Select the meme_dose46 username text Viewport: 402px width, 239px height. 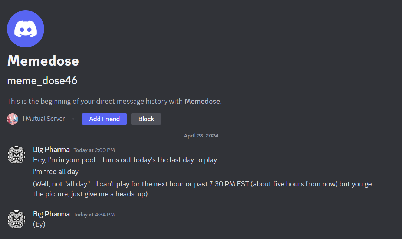tap(42, 80)
